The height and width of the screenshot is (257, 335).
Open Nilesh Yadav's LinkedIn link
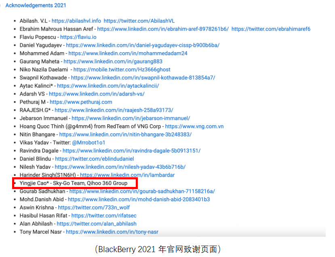coord(120,167)
